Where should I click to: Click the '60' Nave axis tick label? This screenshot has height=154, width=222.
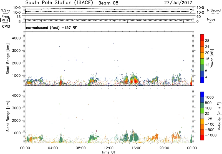pos(198,17)
